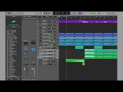Image resolution: width=123 pixels, height=92 pixels.
Task: Click the pan knob on Kick 1 track
Action: coord(57,51)
